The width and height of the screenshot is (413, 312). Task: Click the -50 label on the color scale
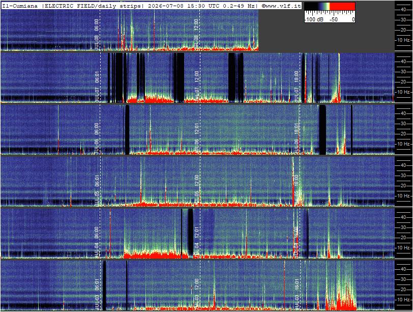pyautogui.click(x=334, y=19)
